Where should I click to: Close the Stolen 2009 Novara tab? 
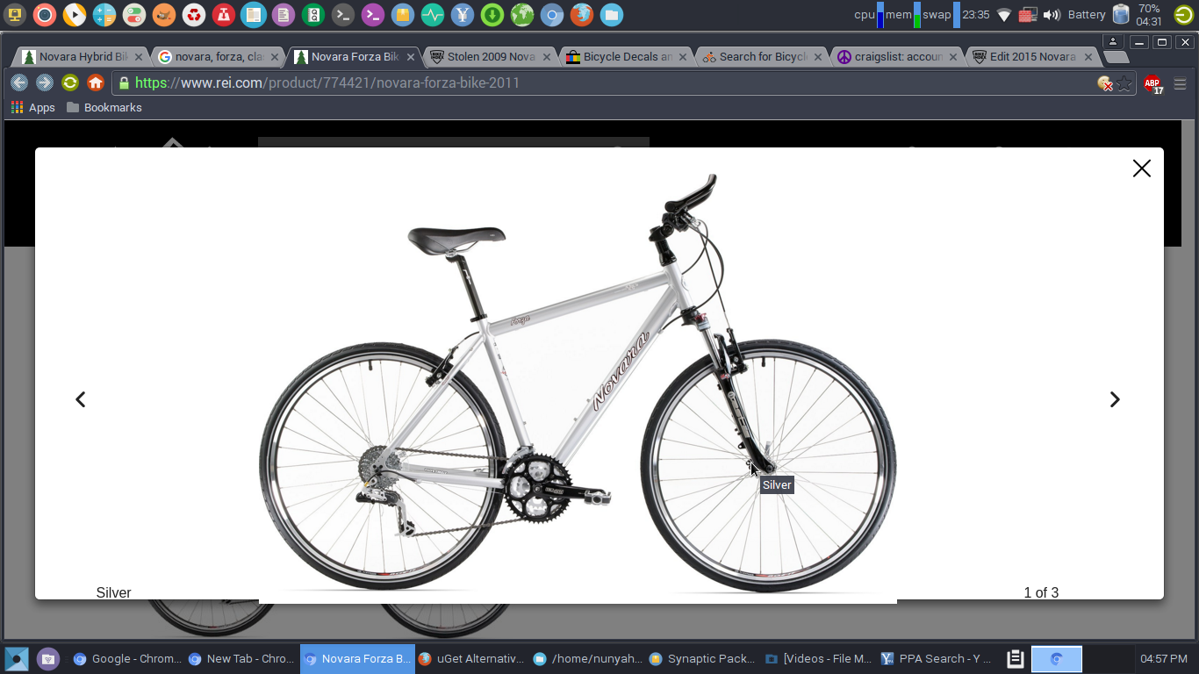point(547,57)
